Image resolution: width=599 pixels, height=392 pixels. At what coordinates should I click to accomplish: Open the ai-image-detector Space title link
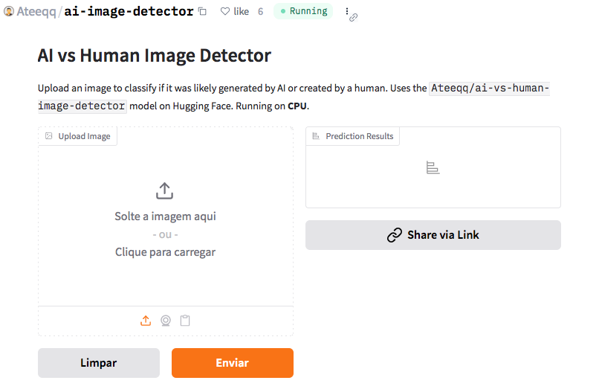129,12
